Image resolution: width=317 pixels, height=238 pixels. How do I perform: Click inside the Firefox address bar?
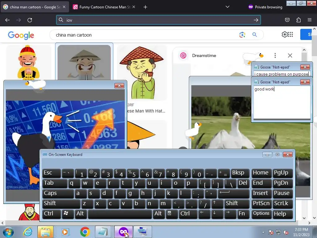pos(158,20)
